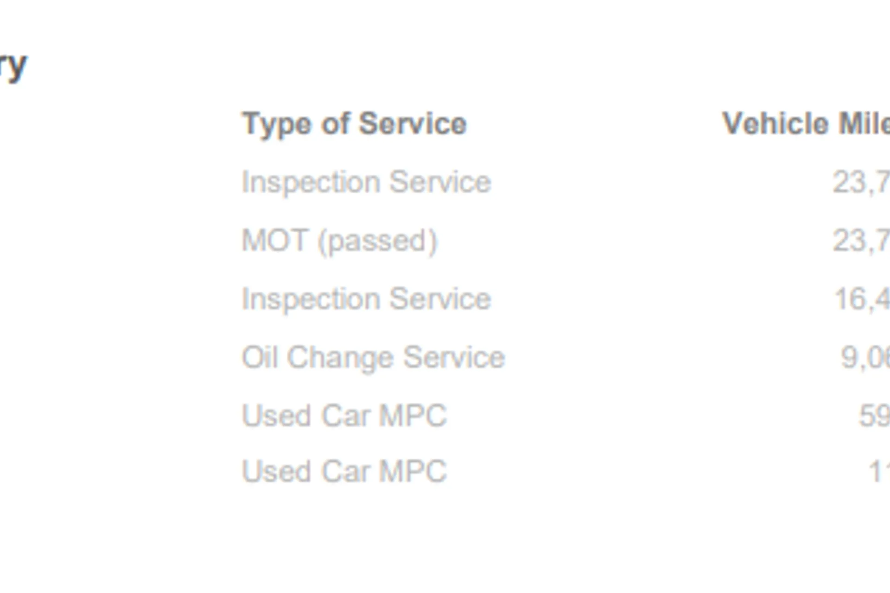Click the mileage value starting with 16,4

[x=862, y=300]
